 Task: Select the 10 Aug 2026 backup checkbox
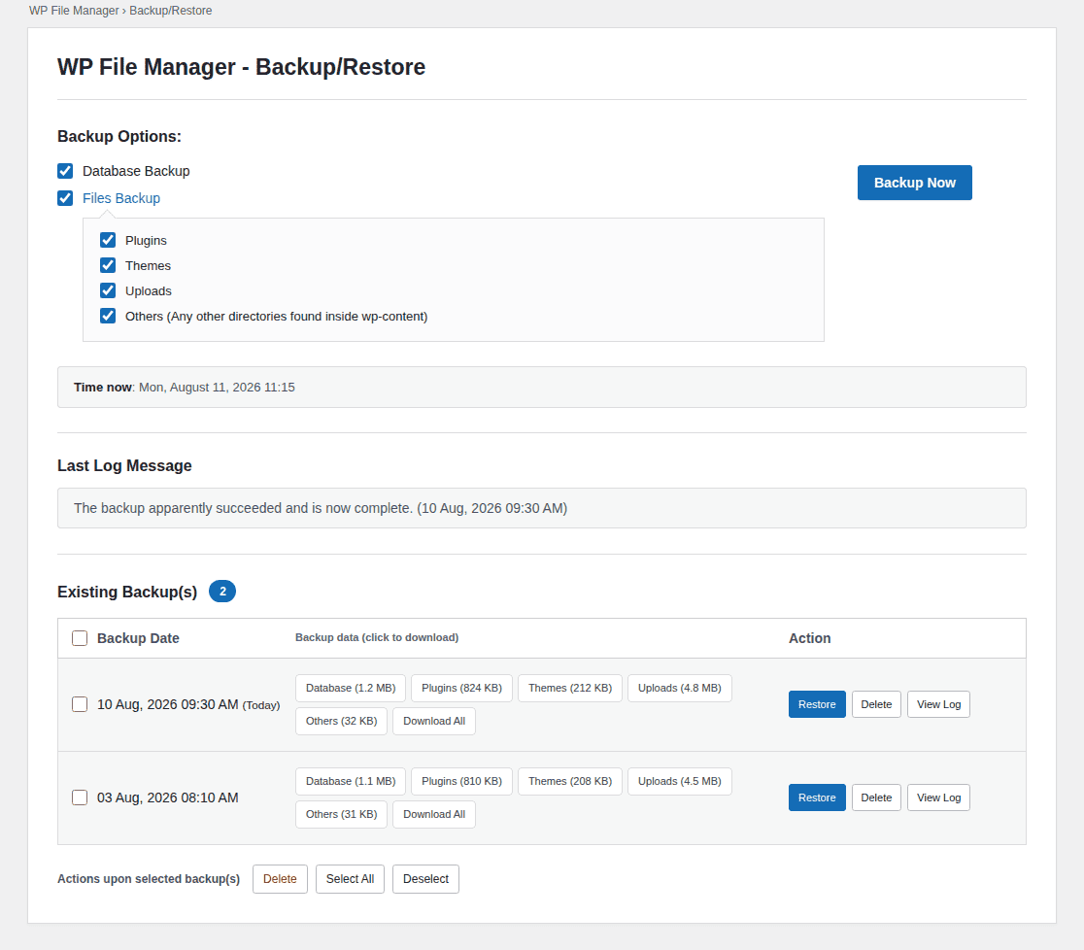tap(80, 704)
